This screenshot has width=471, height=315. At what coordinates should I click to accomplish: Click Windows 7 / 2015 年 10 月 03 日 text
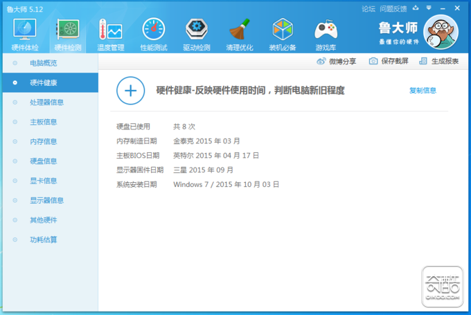pos(226,184)
